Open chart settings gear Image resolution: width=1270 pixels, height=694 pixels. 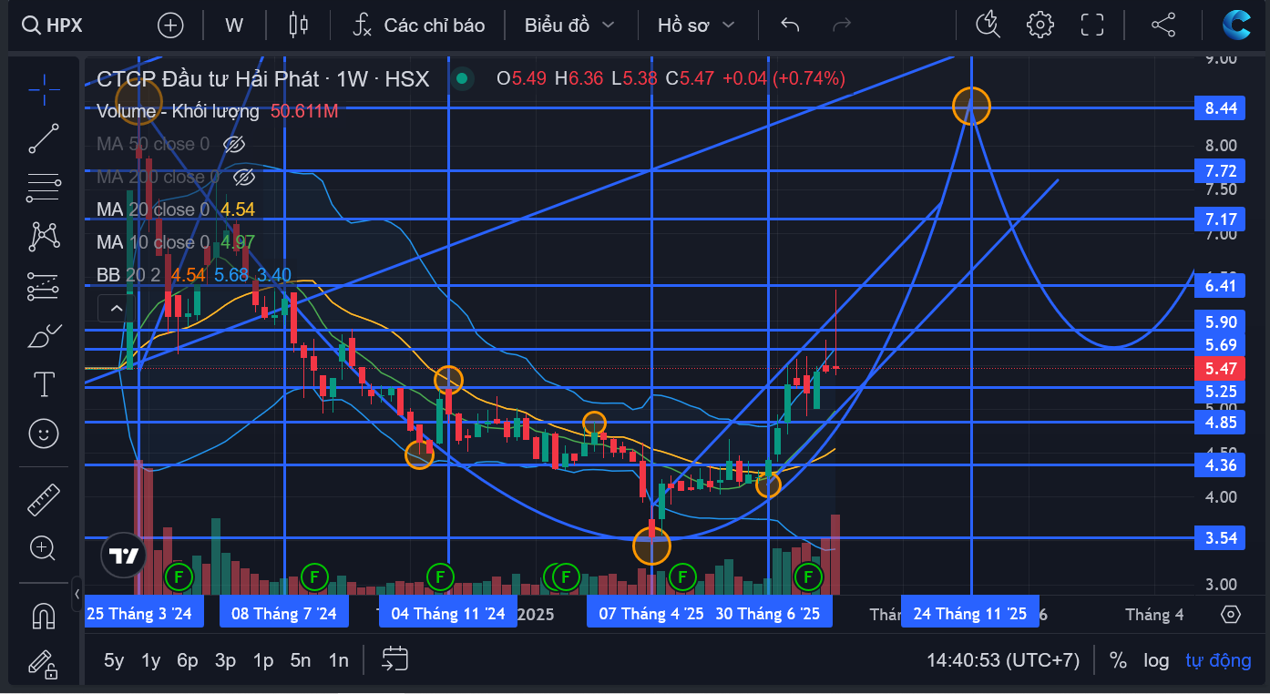[1040, 25]
